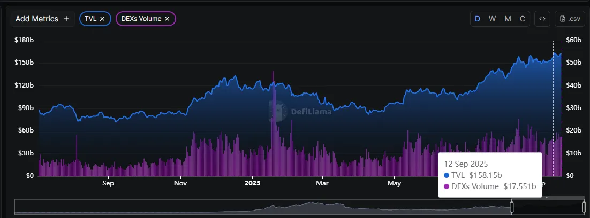Click the TVL chip label text

click(90, 19)
